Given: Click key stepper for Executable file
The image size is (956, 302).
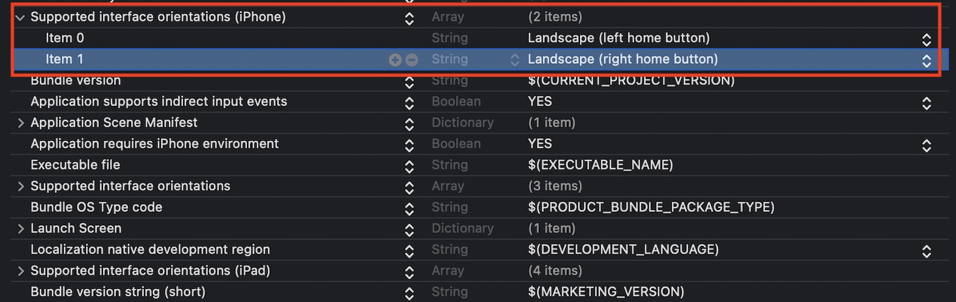Looking at the screenshot, I should (x=409, y=166).
